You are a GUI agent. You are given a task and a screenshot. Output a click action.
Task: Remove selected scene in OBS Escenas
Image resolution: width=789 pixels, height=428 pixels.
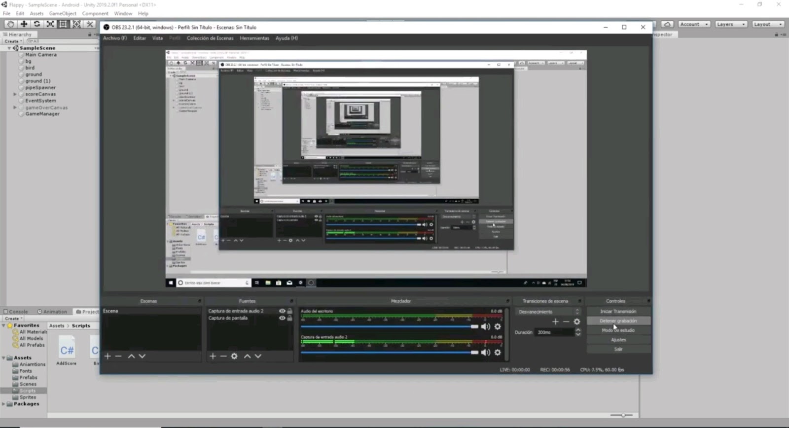[x=118, y=356]
